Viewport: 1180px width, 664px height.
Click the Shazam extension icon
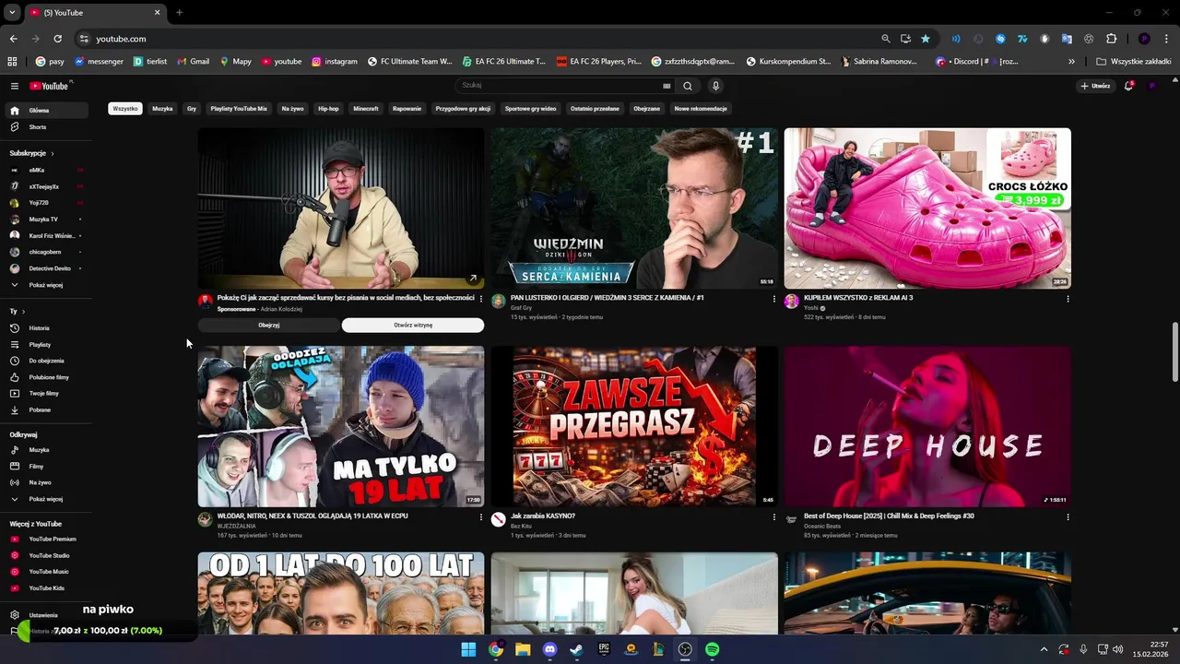click(x=1000, y=39)
